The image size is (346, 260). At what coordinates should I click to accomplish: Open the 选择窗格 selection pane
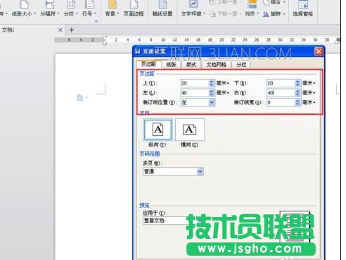point(302,9)
